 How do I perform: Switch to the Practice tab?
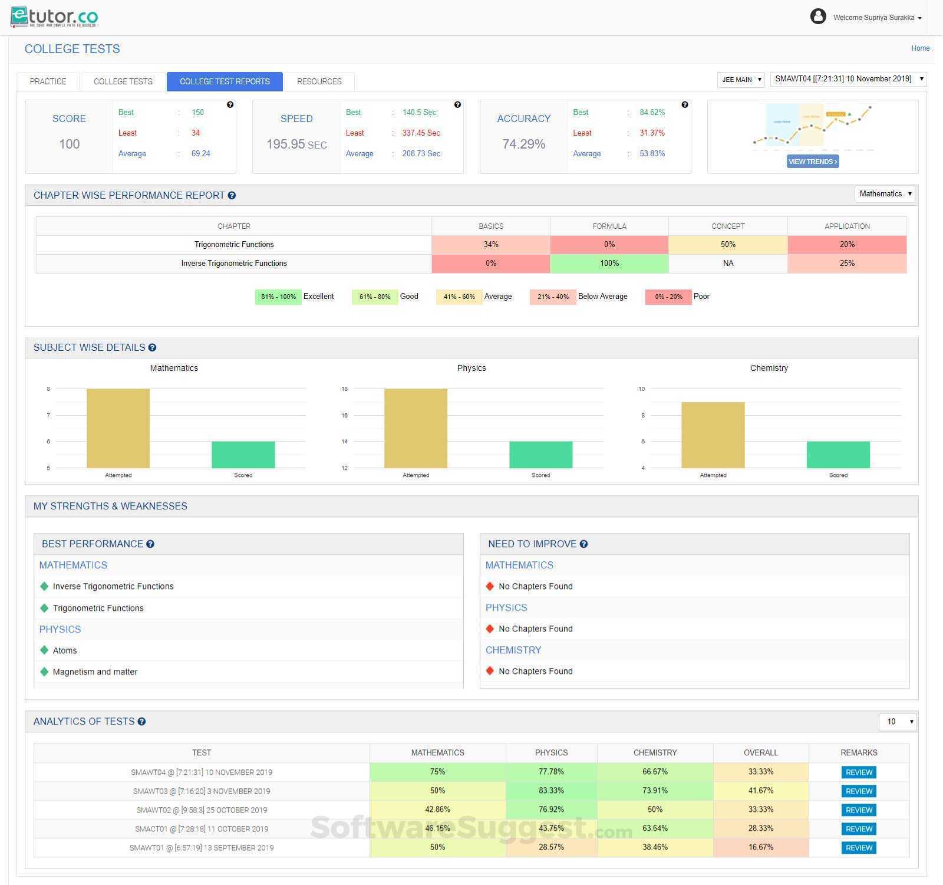48,81
